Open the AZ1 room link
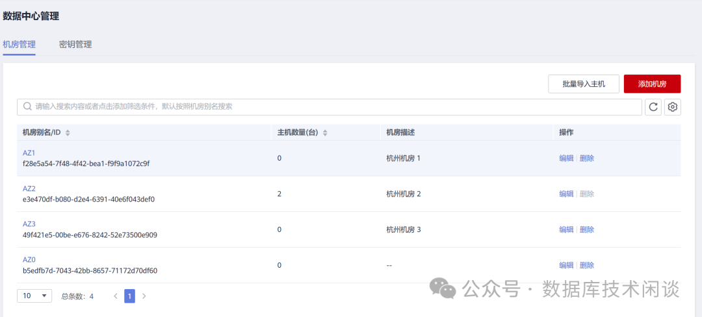 coord(29,153)
